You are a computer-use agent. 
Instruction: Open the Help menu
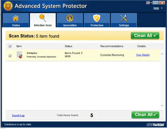click(156, 8)
